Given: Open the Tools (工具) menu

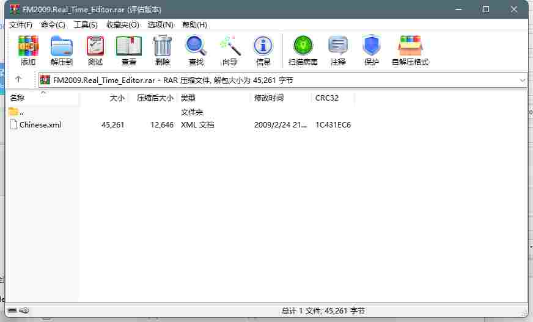Looking at the screenshot, I should point(86,25).
